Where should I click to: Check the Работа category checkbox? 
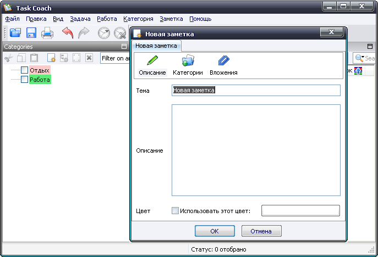coord(24,80)
